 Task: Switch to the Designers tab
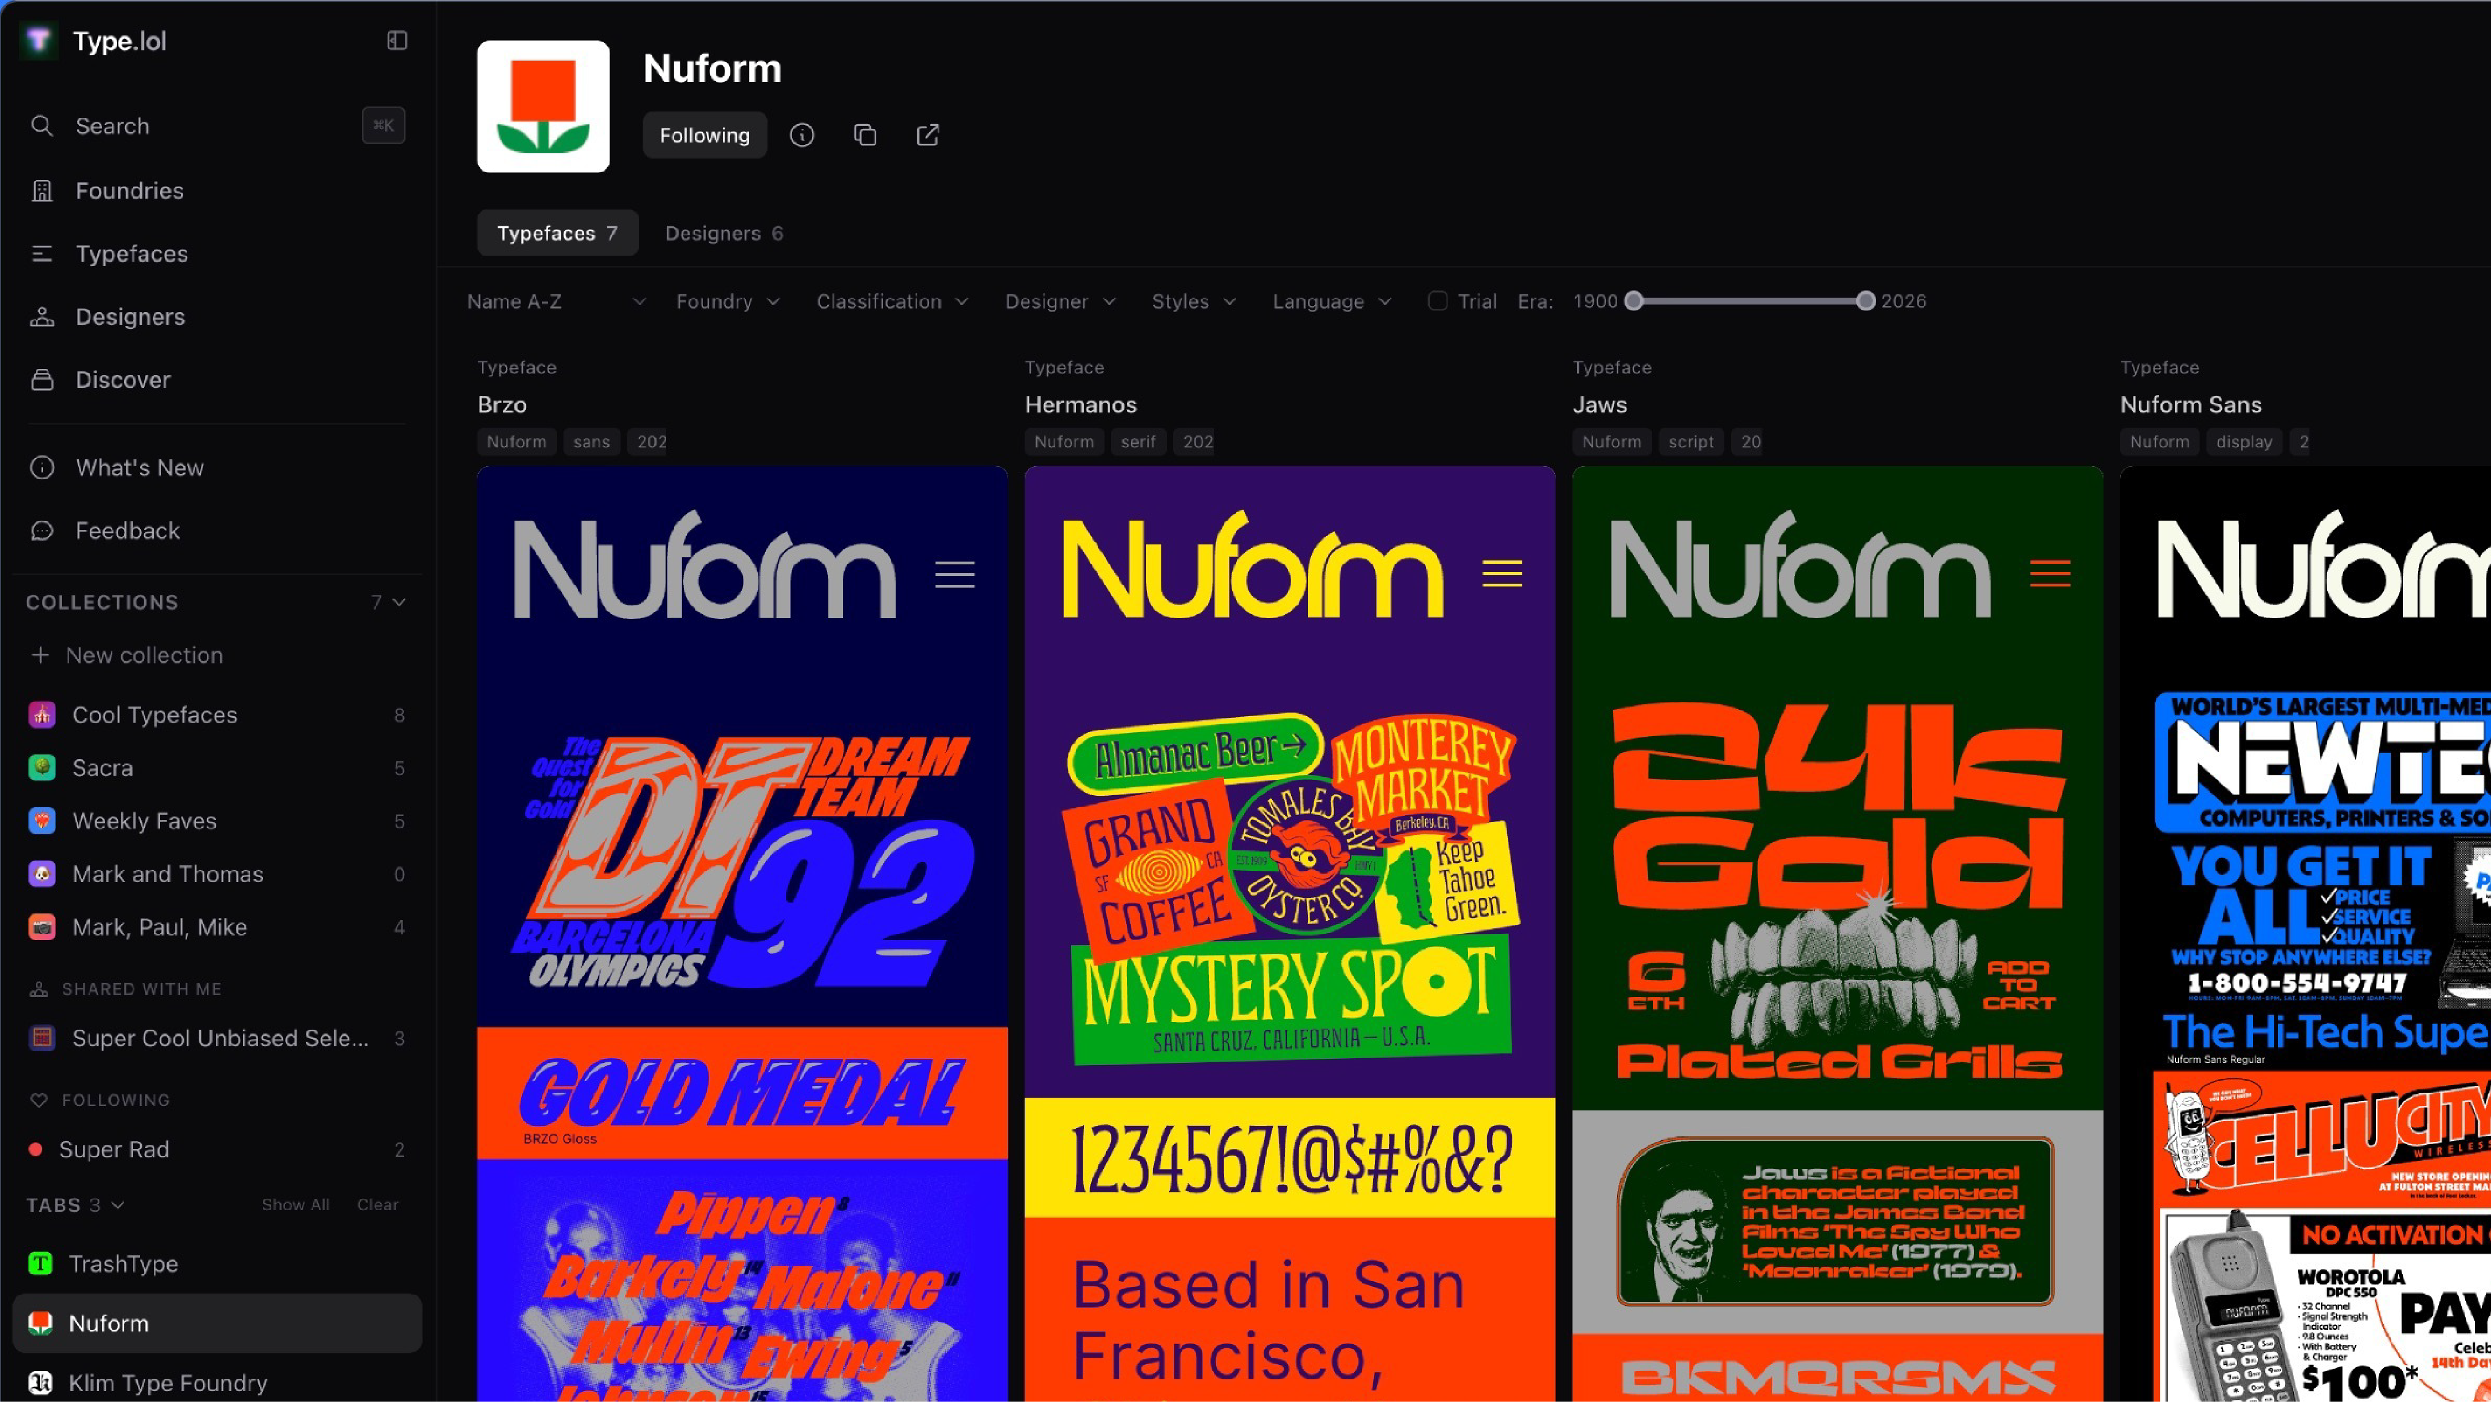(723, 233)
